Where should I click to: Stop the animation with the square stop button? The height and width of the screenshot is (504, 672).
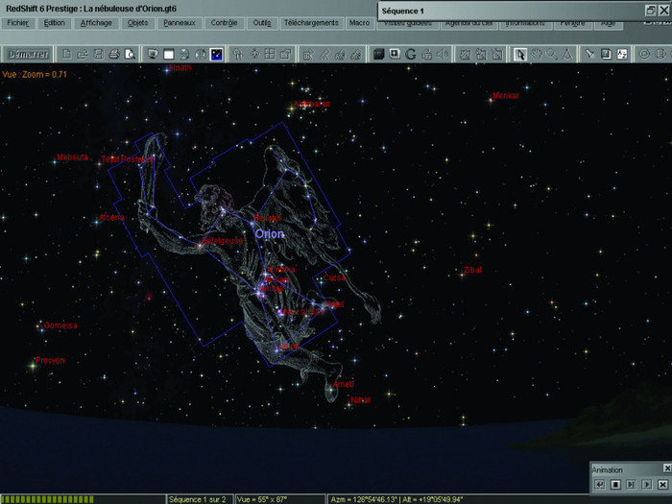(x=615, y=484)
